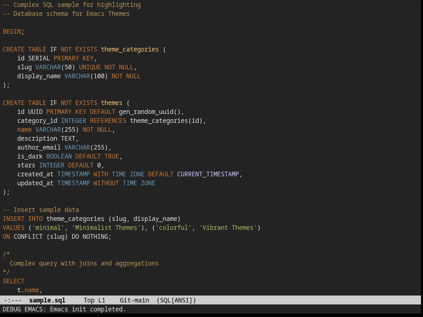Click the comment '-- Insert sample data'

tap(41, 210)
